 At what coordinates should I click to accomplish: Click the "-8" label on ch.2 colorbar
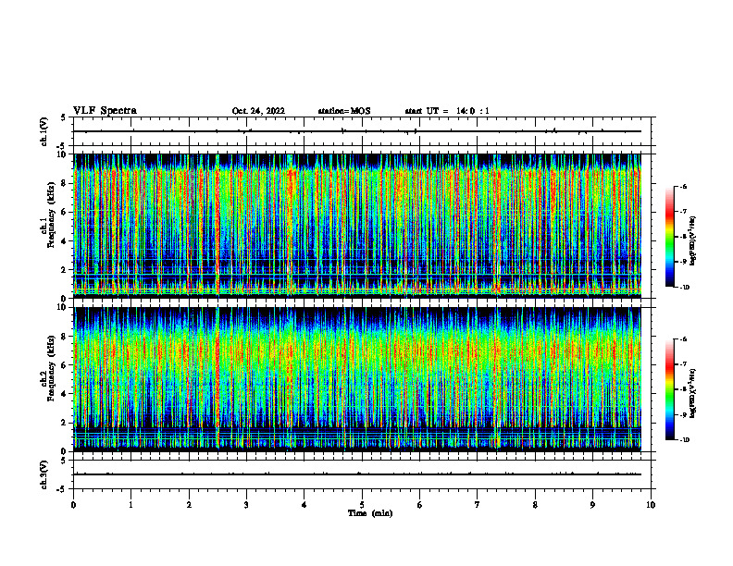683,390
